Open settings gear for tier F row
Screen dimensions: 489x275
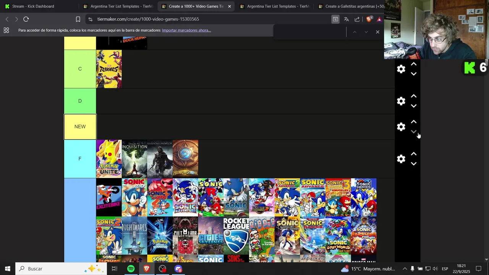click(401, 159)
